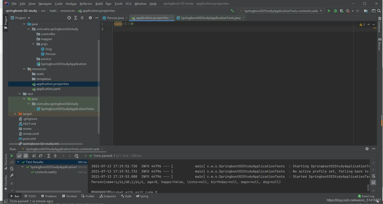Open the Refactor menu

point(86,4)
